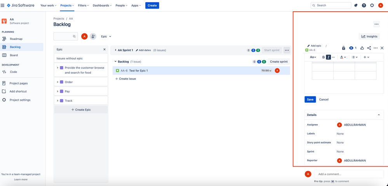Click Create Epic button
The height and width of the screenshot is (186, 388).
coord(81,110)
